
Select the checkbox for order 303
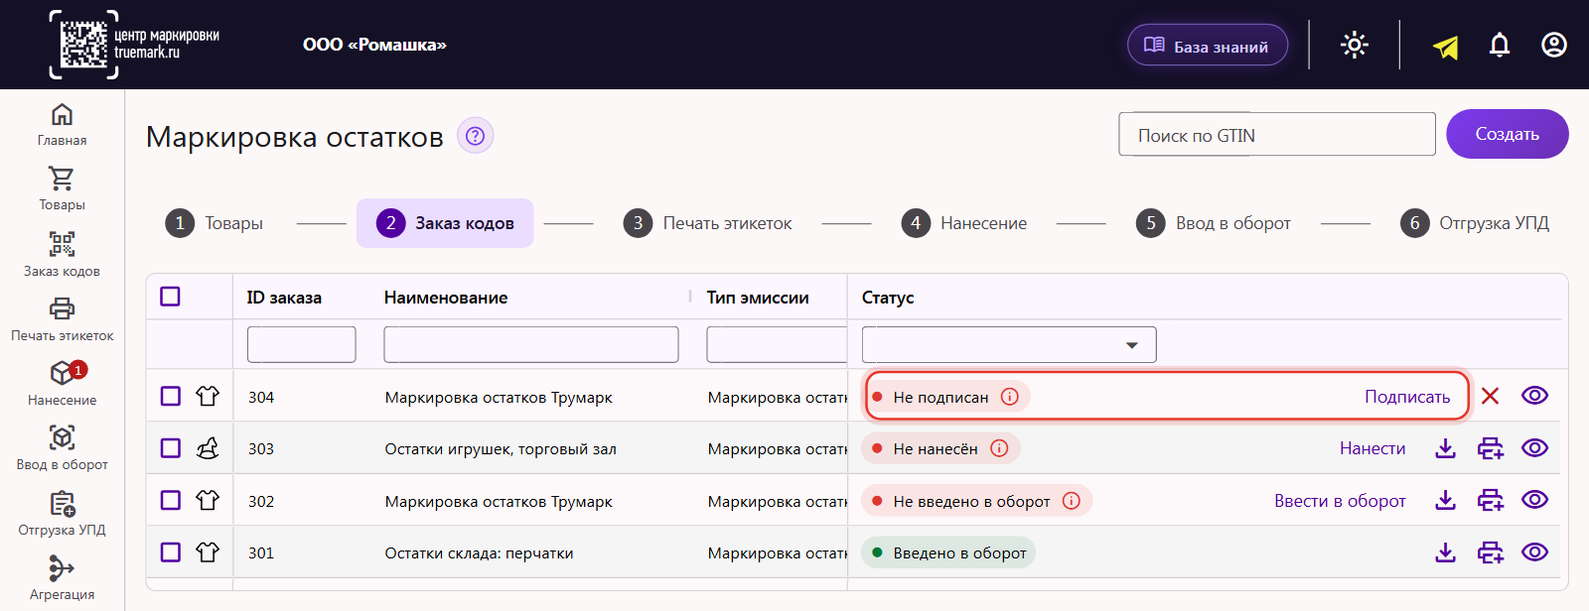point(171,448)
